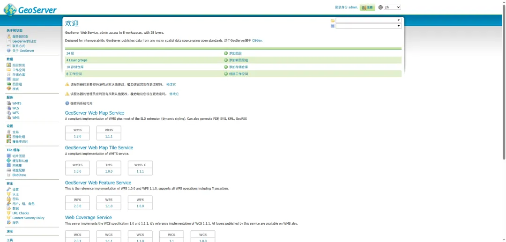Image resolution: width=506 pixels, height=242 pixels.
Task: Click the 用户,组,角色 users icon
Action: 9,204
